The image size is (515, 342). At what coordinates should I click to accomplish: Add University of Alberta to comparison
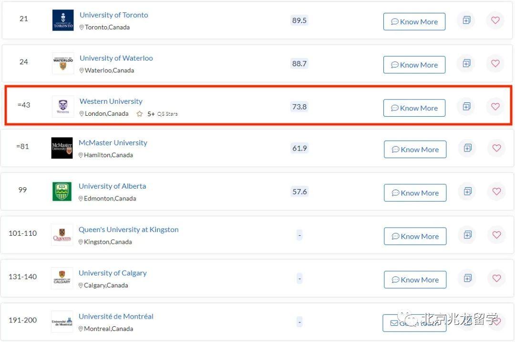point(467,191)
